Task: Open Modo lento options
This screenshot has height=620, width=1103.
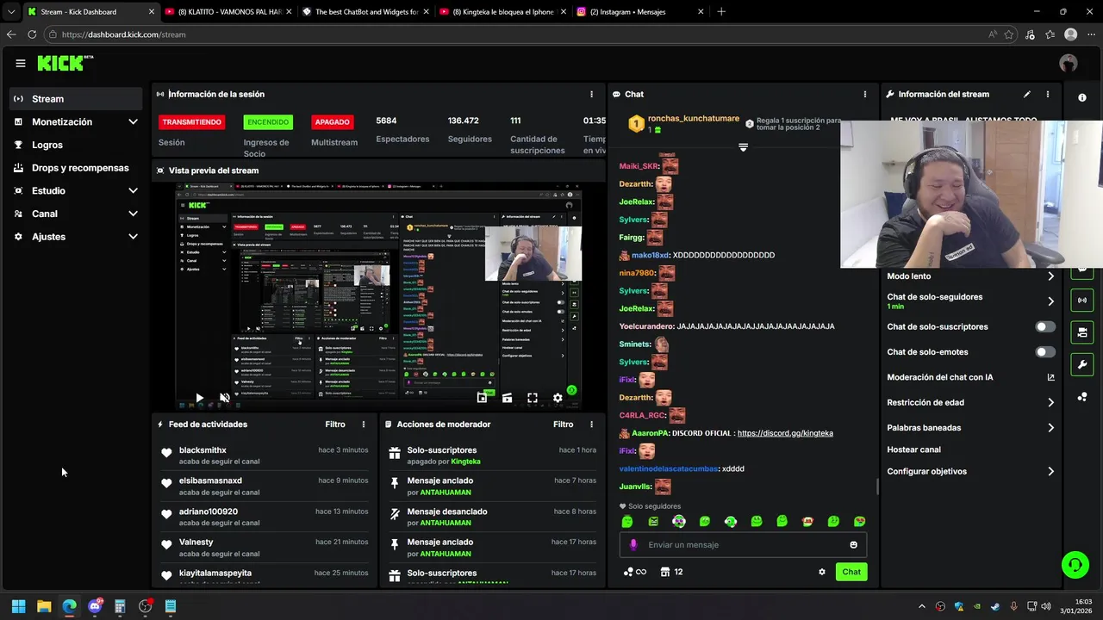Action: [x=971, y=276]
